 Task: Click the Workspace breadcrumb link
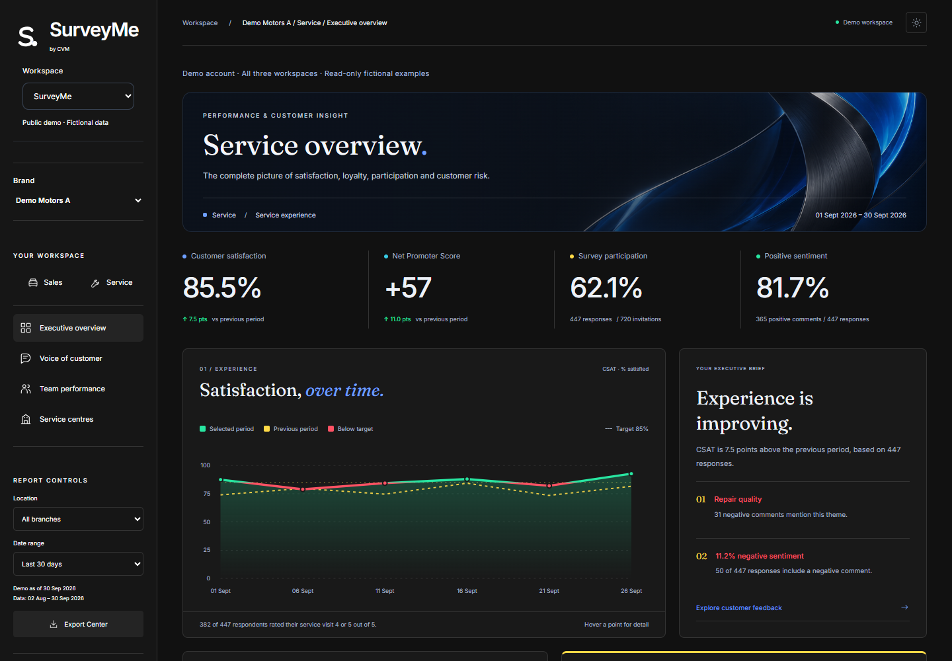[200, 22]
